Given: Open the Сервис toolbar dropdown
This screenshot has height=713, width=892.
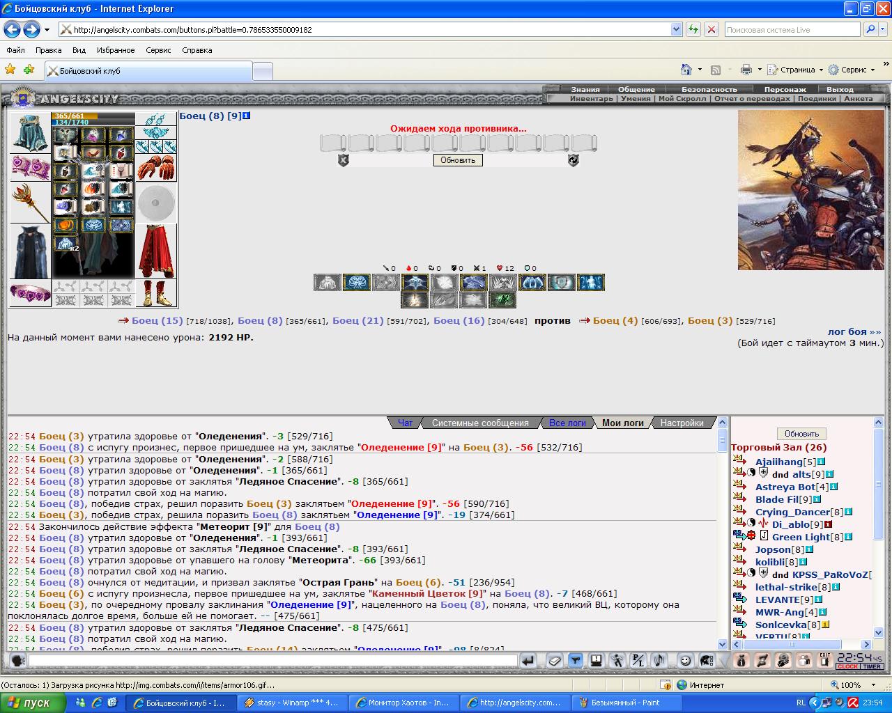Looking at the screenshot, I should (851, 70).
